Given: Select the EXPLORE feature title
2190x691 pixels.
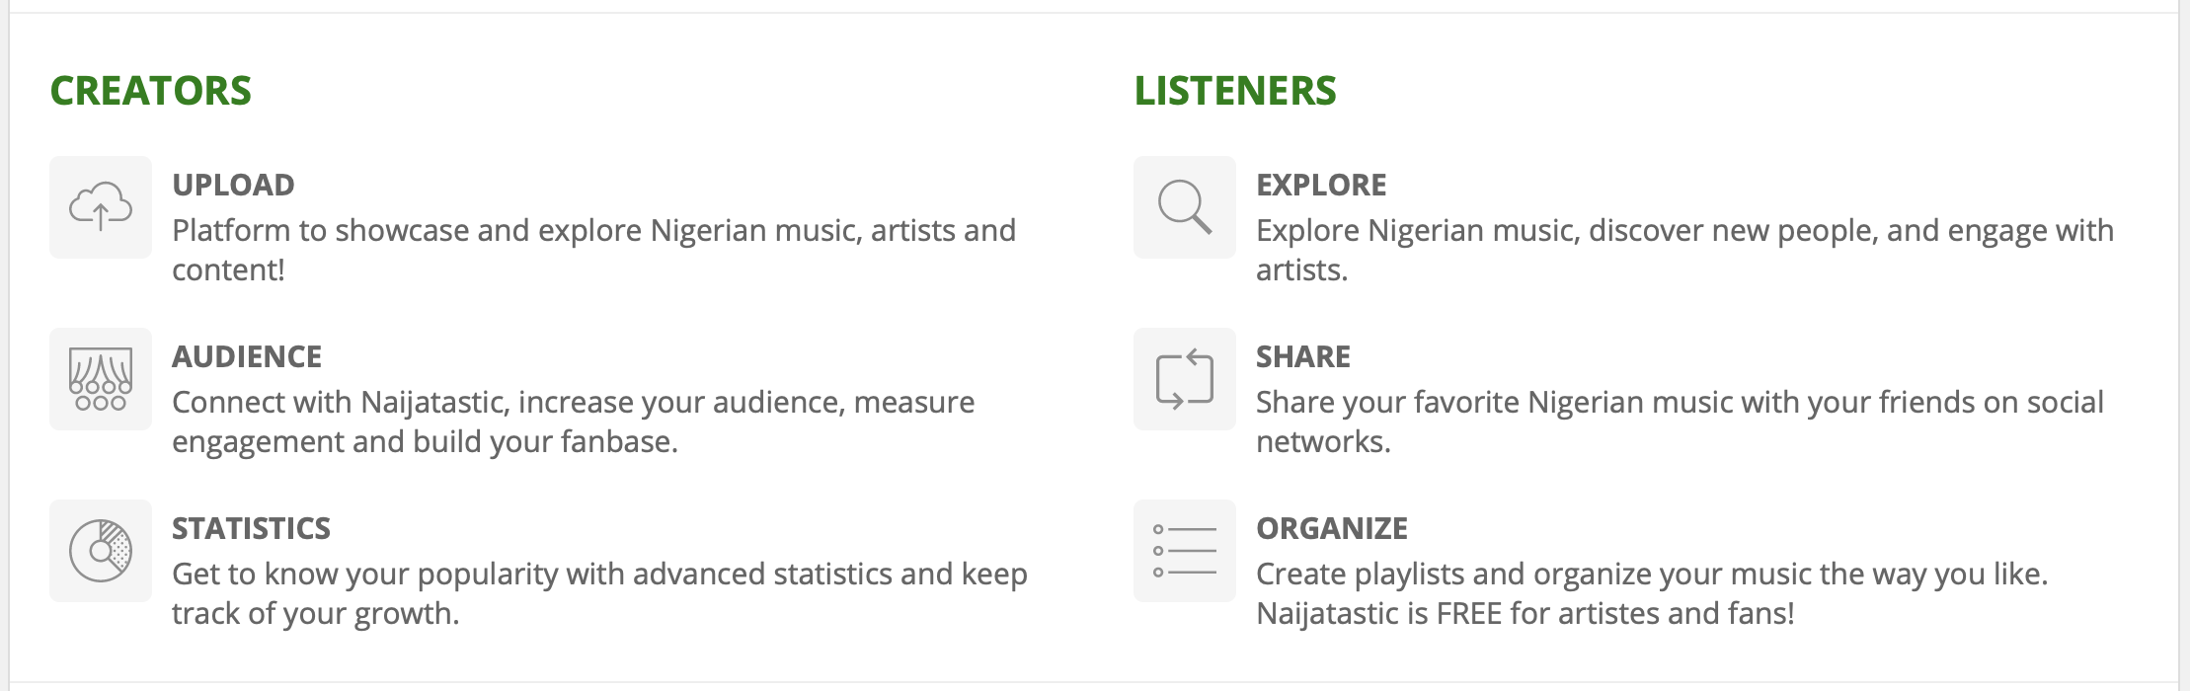Looking at the screenshot, I should pos(1321,185).
